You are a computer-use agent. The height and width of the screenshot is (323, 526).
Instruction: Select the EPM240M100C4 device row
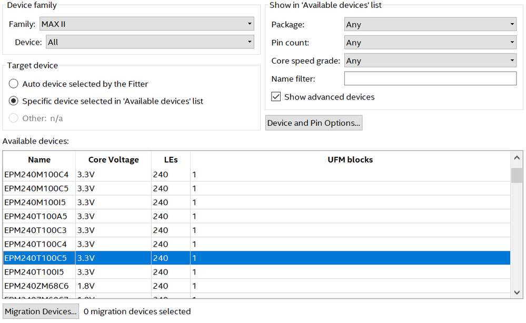pyautogui.click(x=36, y=174)
